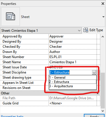The width and height of the screenshot is (106, 117).
Task: Click the properties vertical scrollbar thumb
Action: [x=103, y=91]
